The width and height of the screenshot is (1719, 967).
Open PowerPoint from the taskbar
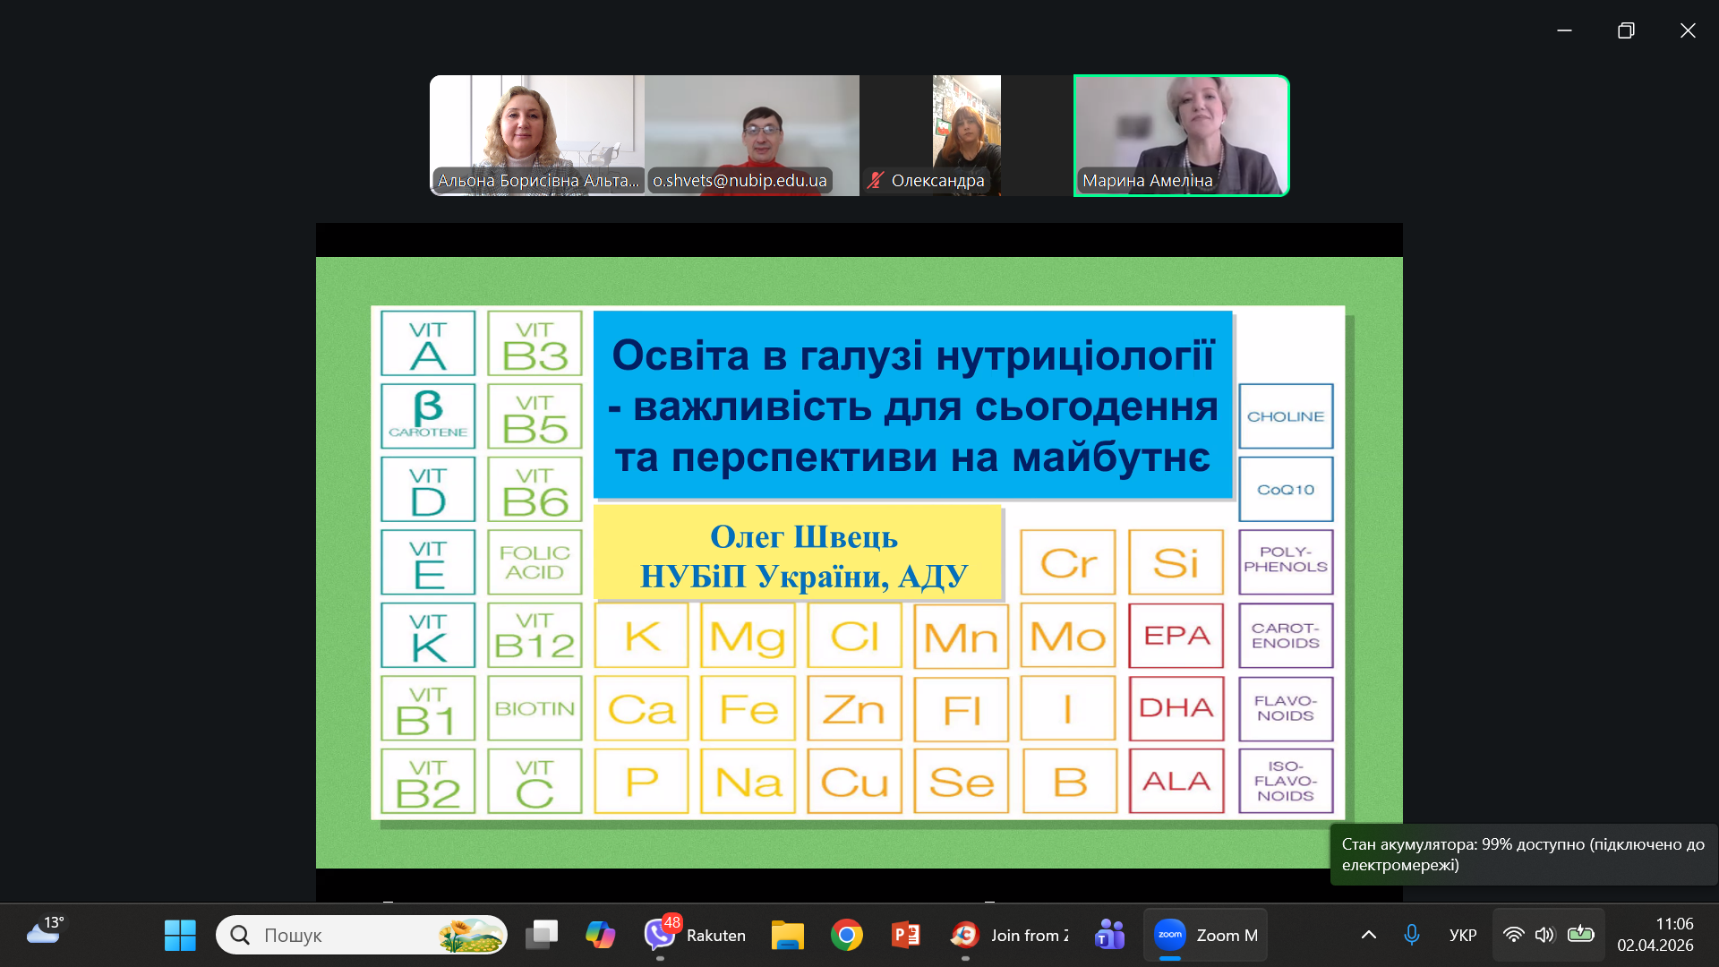tap(905, 935)
